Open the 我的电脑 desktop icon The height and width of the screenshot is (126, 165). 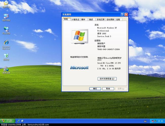coord(6,17)
